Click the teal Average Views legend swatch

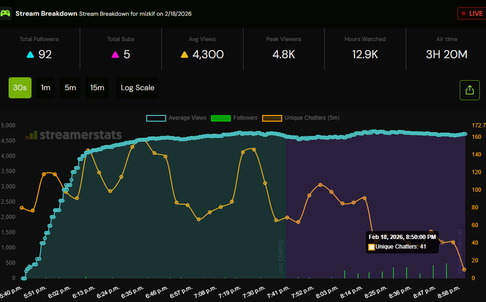pos(156,118)
